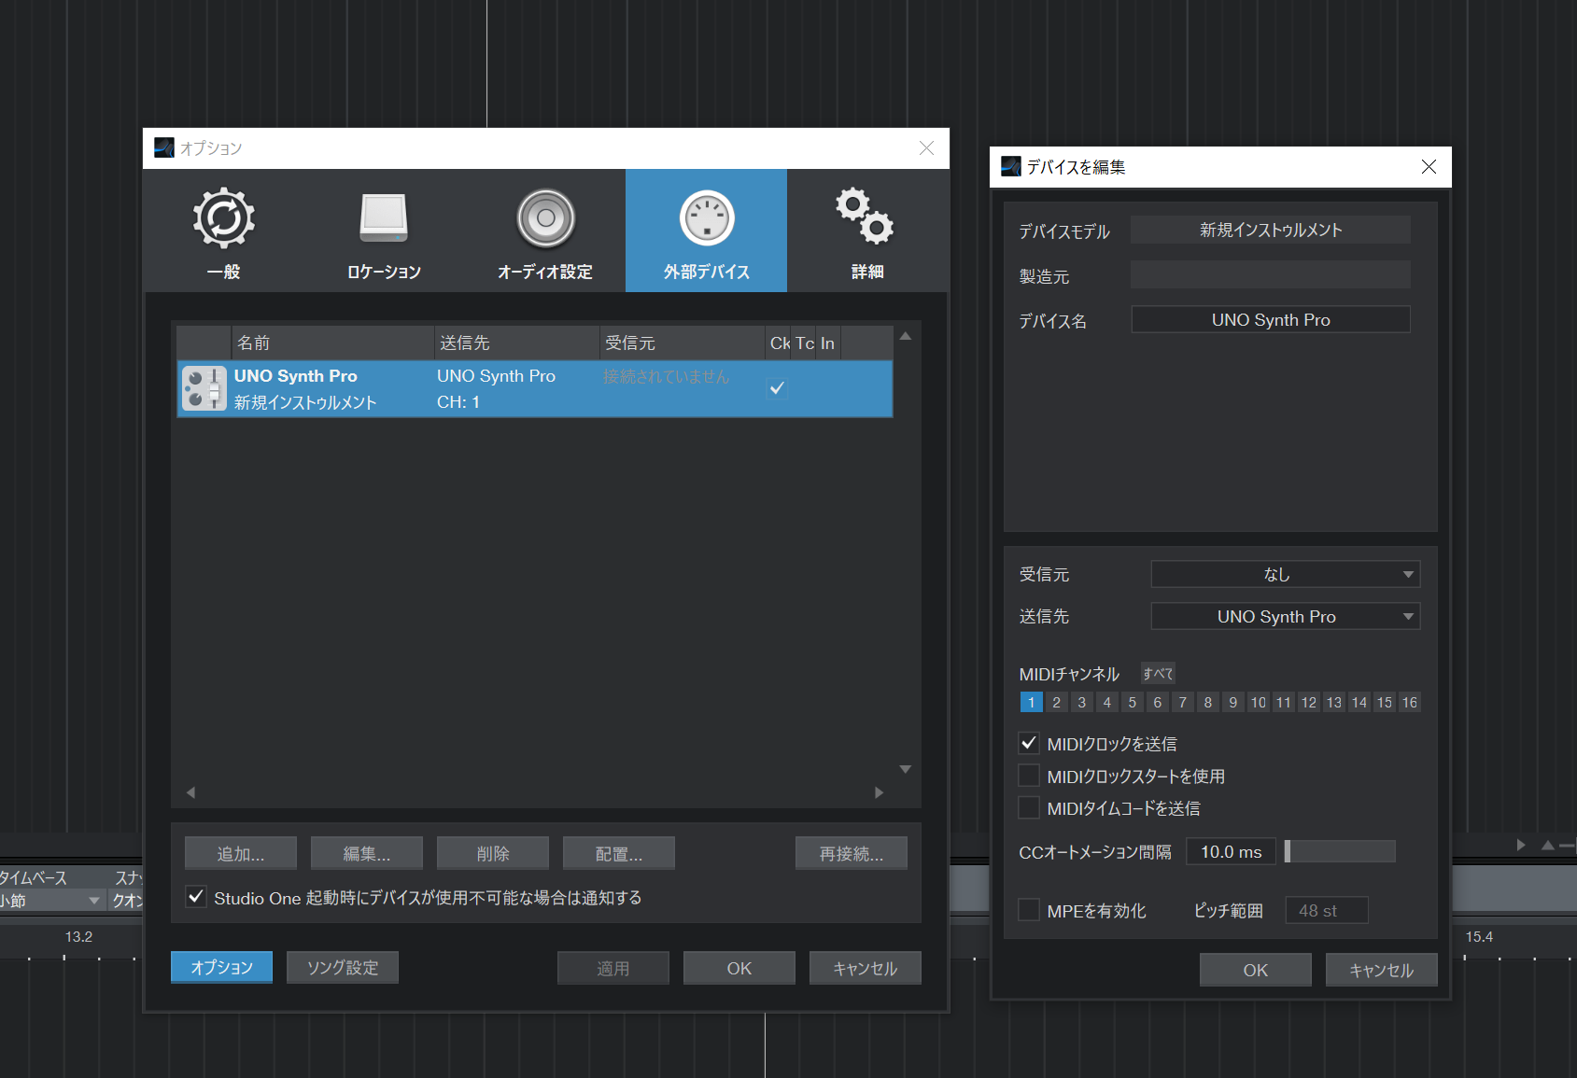Viewport: 1577px width, 1078px height.
Task: Click device list scroll left arrow
Action: (190, 792)
